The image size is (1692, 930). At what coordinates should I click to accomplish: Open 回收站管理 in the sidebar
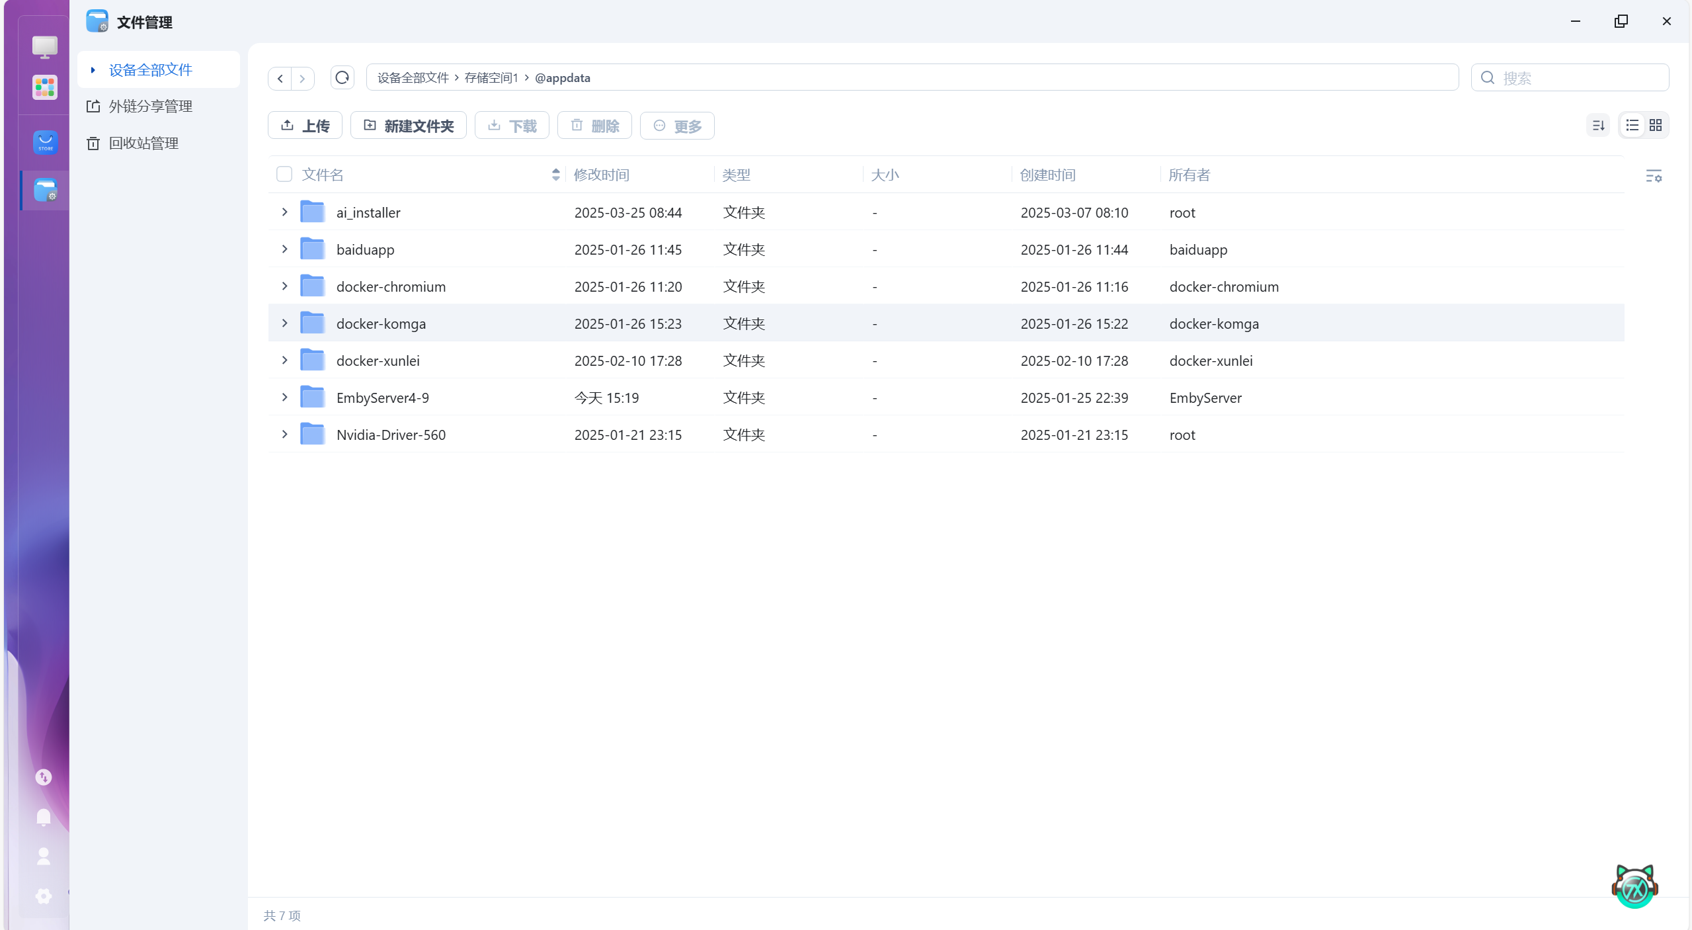[x=144, y=143]
